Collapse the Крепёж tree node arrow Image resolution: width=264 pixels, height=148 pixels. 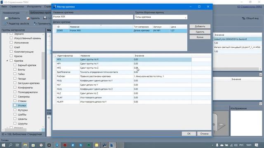(x=7, y=60)
